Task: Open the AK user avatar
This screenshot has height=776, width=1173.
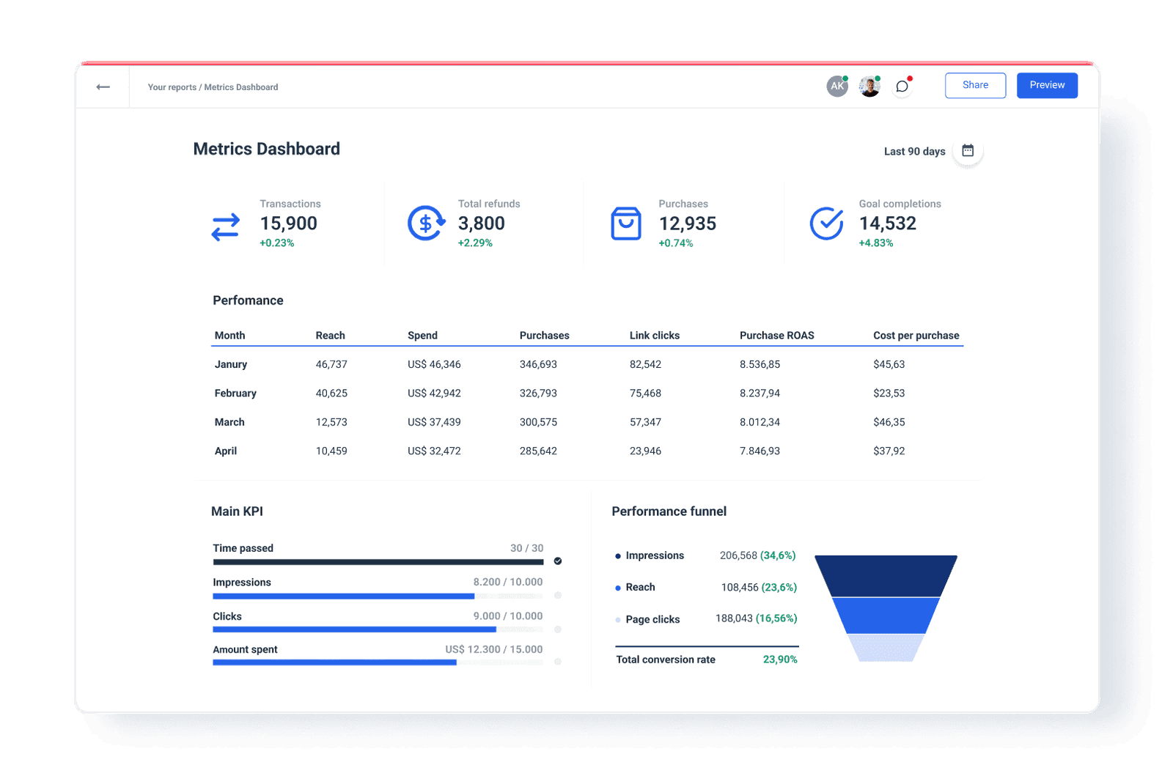Action: tap(836, 86)
